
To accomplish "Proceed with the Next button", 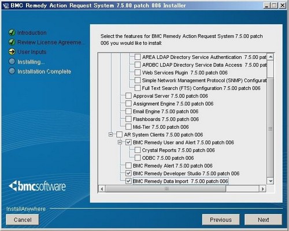I will point(264,219).
